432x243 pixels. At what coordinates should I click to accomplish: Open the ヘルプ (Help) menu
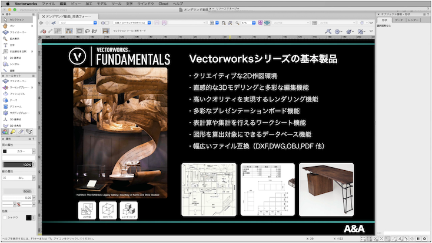coord(178,4)
